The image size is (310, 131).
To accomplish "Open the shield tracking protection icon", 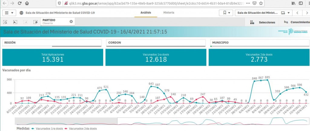I will tap(59, 3).
